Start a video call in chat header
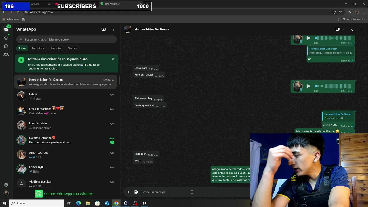The height and width of the screenshot is (207, 368). pos(338,29)
